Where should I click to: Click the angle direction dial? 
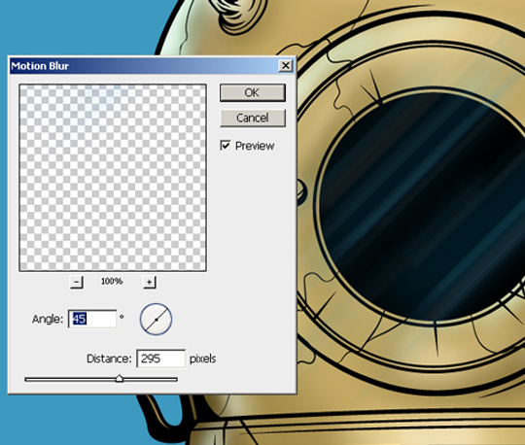tap(156, 320)
